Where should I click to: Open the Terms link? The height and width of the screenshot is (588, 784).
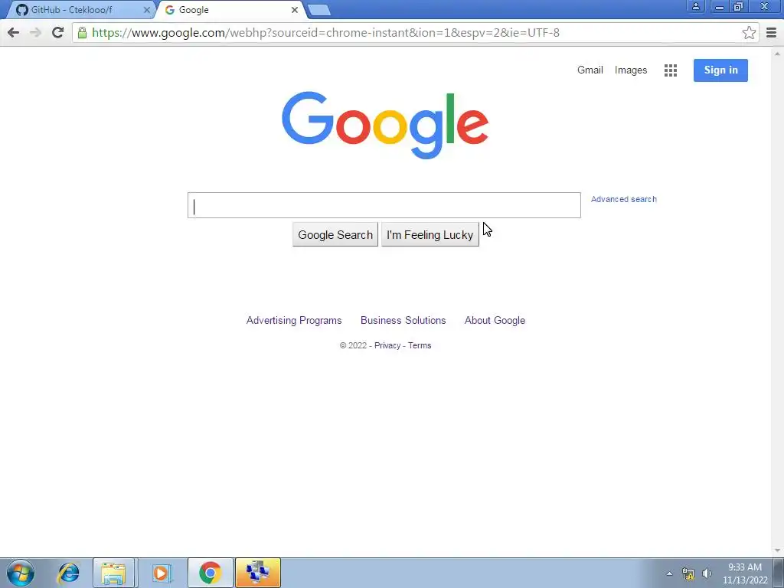pos(420,345)
